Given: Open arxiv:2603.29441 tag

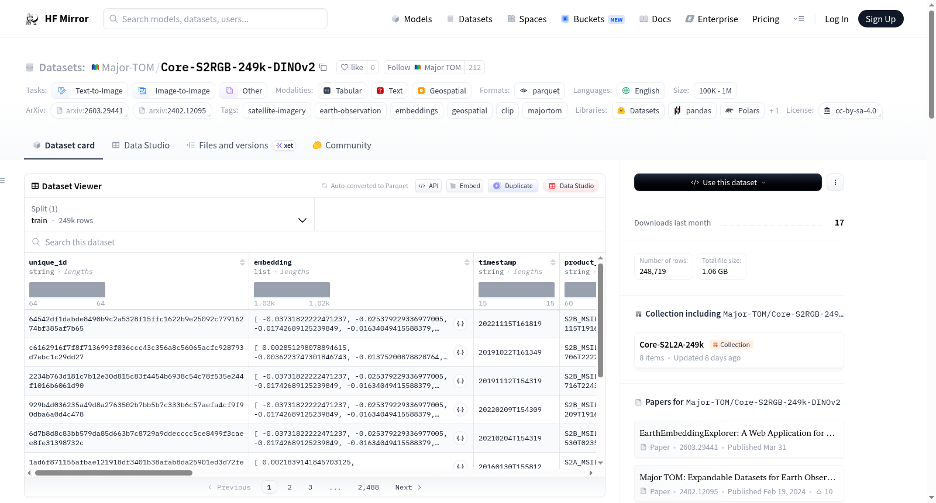Looking at the screenshot, I should click(90, 110).
